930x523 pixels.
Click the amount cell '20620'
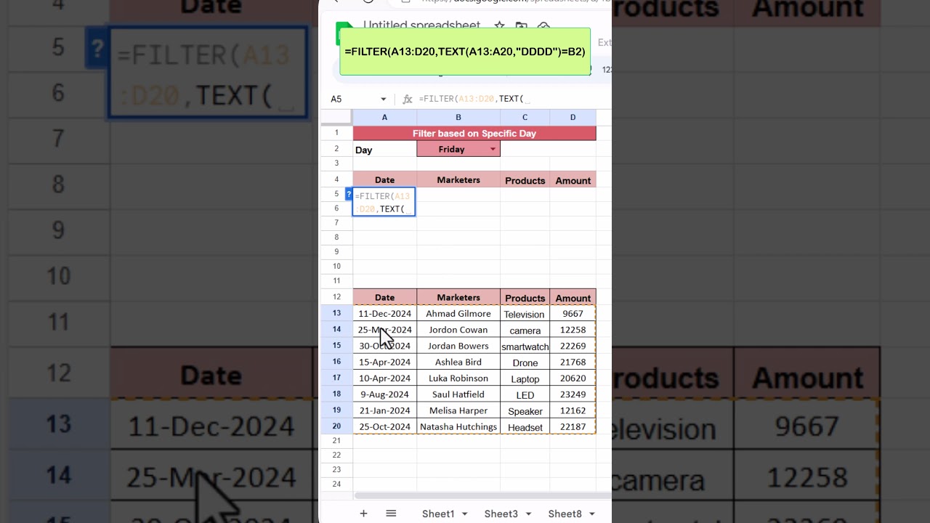coord(573,378)
